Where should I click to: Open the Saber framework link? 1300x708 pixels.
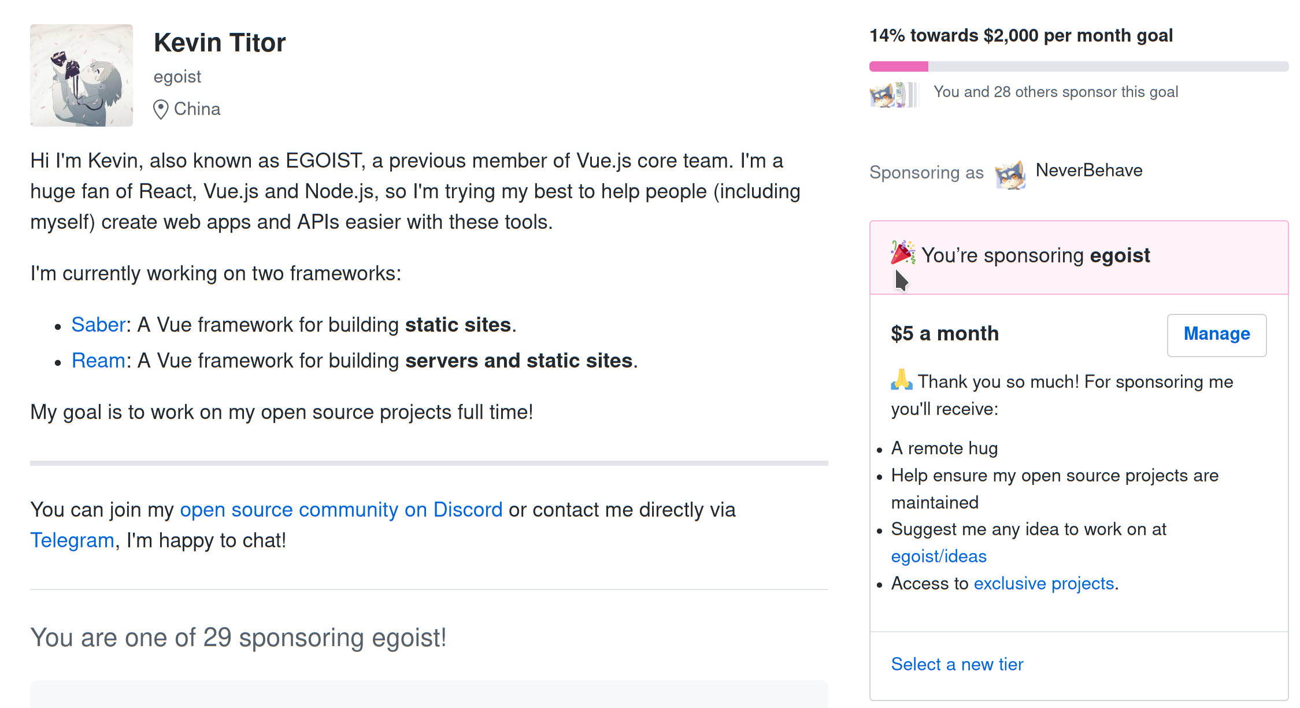click(98, 325)
